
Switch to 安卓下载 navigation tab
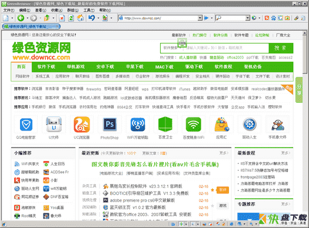coord(105,66)
